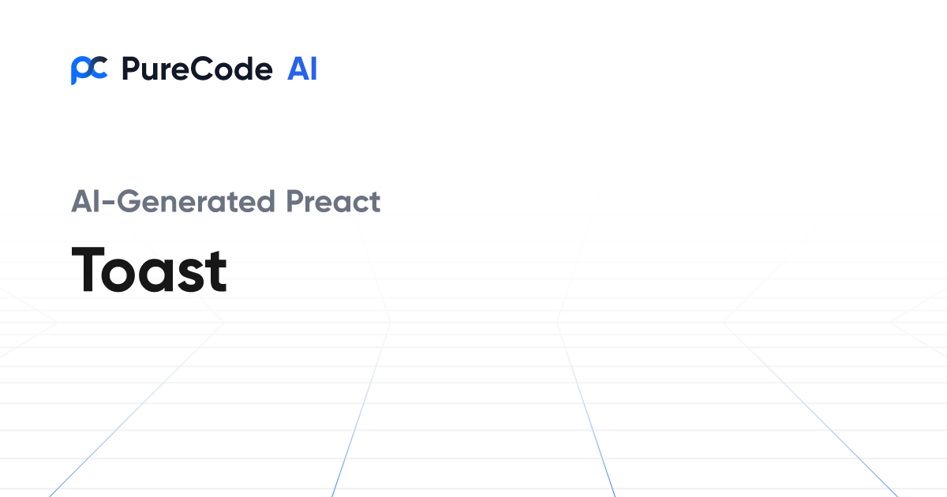Click the capital "P" in Preact
The image size is (947, 497).
point(294,202)
